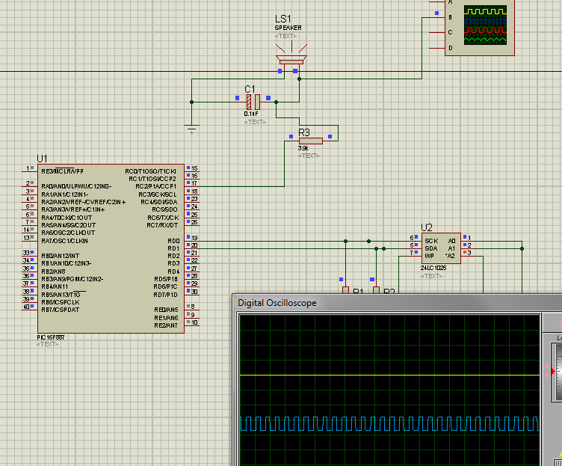Select the oscilloscope instrument's miniature display
Screen dimensions: 562x466
point(485,25)
